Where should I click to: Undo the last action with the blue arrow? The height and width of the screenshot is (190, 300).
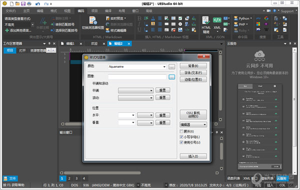click(37, 4)
